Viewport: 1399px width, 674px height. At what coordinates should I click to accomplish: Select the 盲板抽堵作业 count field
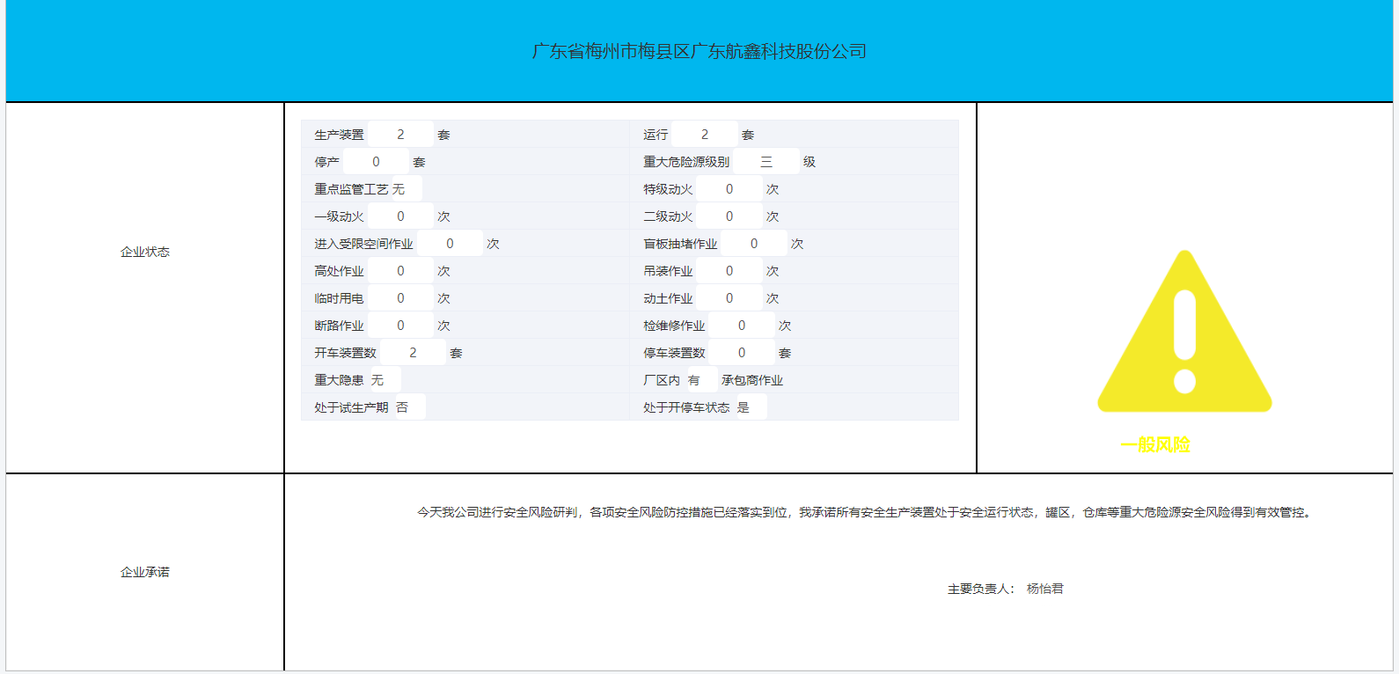(753, 244)
